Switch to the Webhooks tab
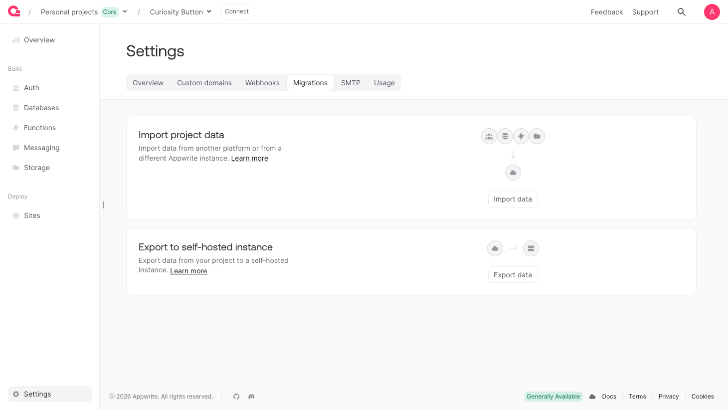The image size is (728, 410). coord(262,83)
